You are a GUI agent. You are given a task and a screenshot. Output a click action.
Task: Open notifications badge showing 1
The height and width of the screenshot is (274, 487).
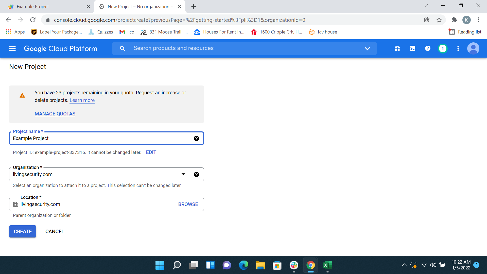coord(443,48)
